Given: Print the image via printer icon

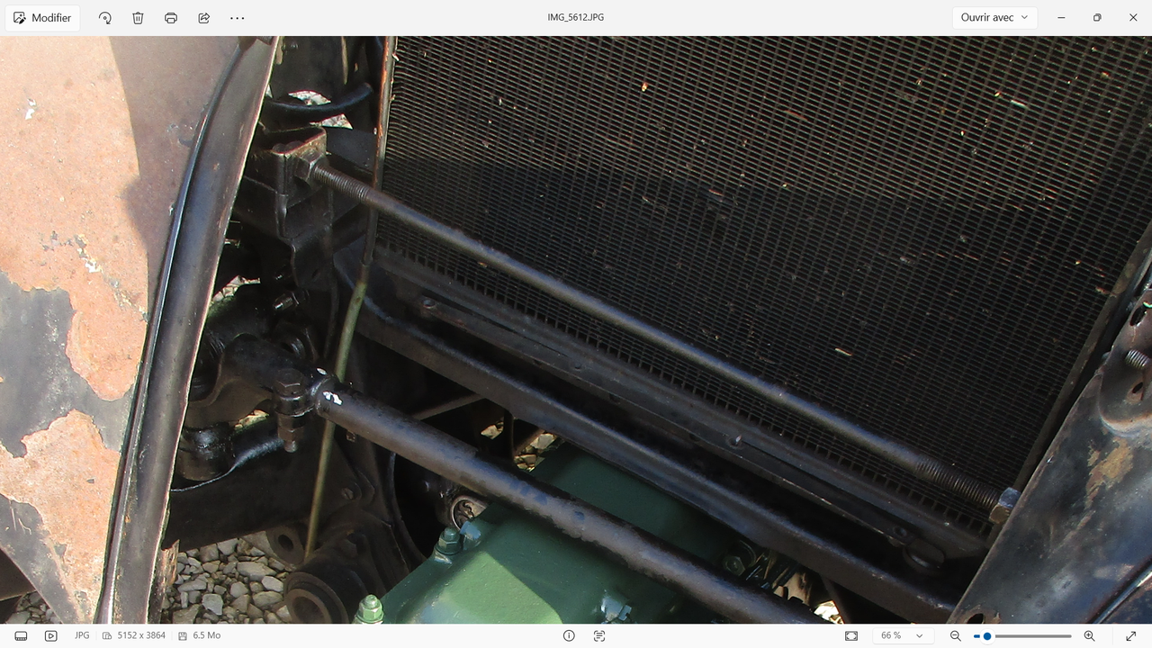Looking at the screenshot, I should click(171, 18).
